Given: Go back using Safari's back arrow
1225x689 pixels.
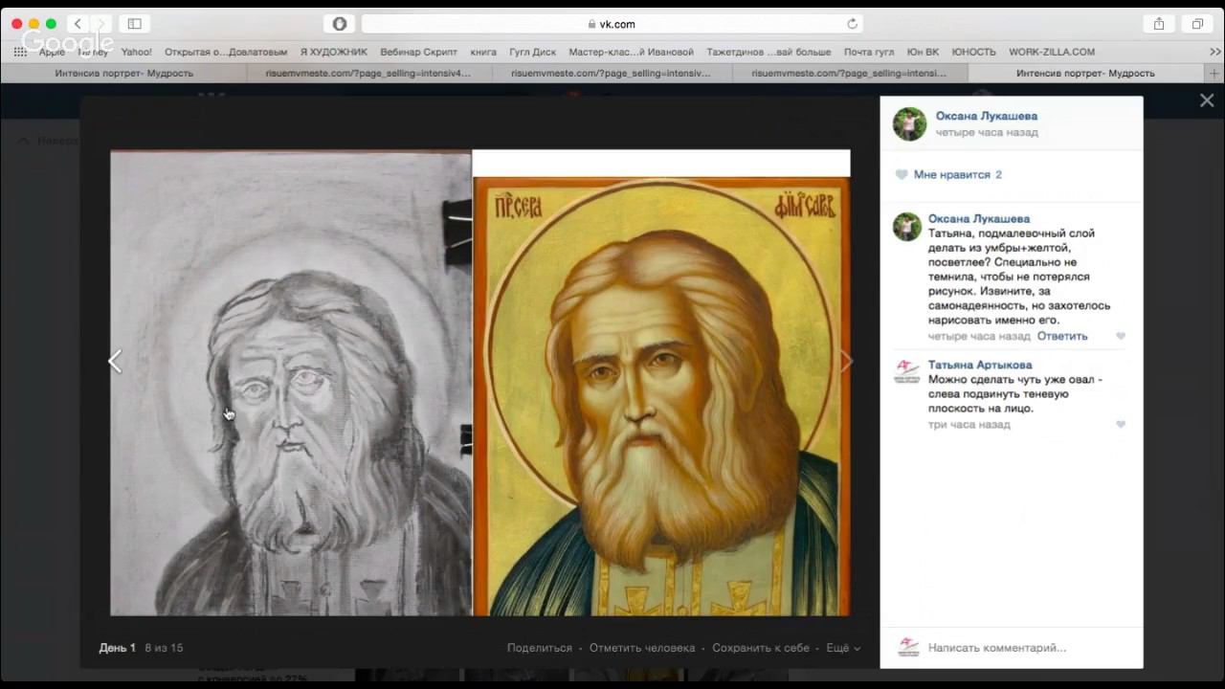Looking at the screenshot, I should (78, 24).
